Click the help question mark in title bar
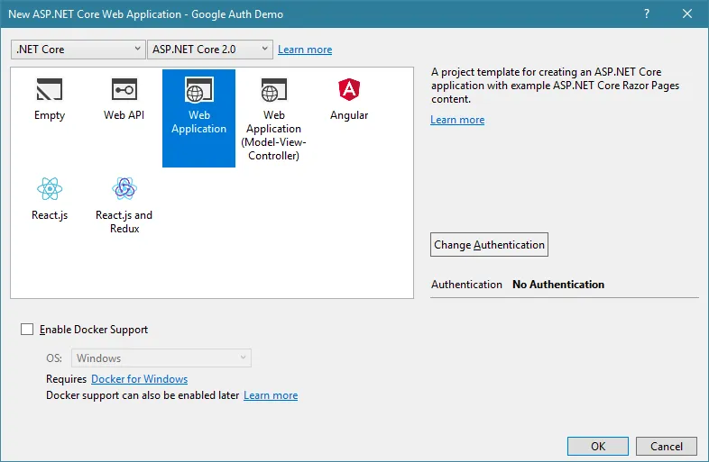 click(647, 14)
